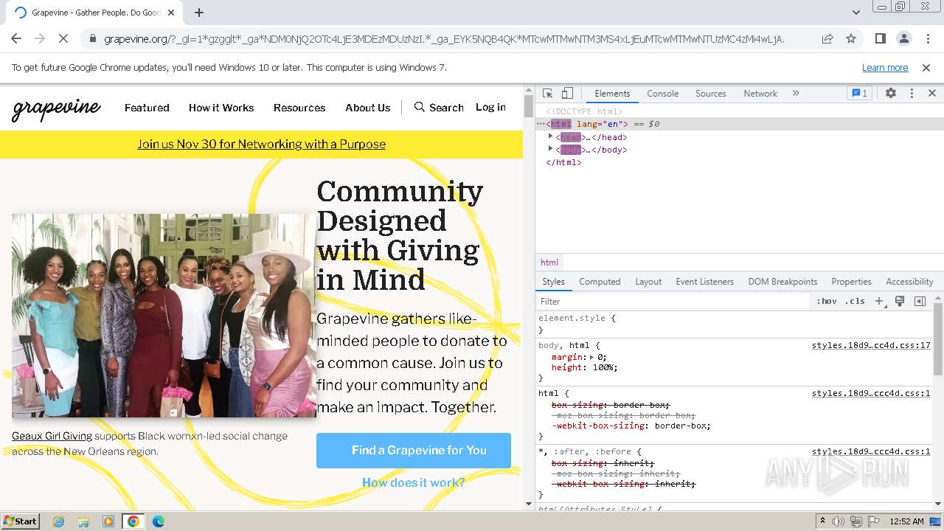Toggle the computed styles sidebar pane
This screenshot has width=944, height=531.
coord(920,301)
